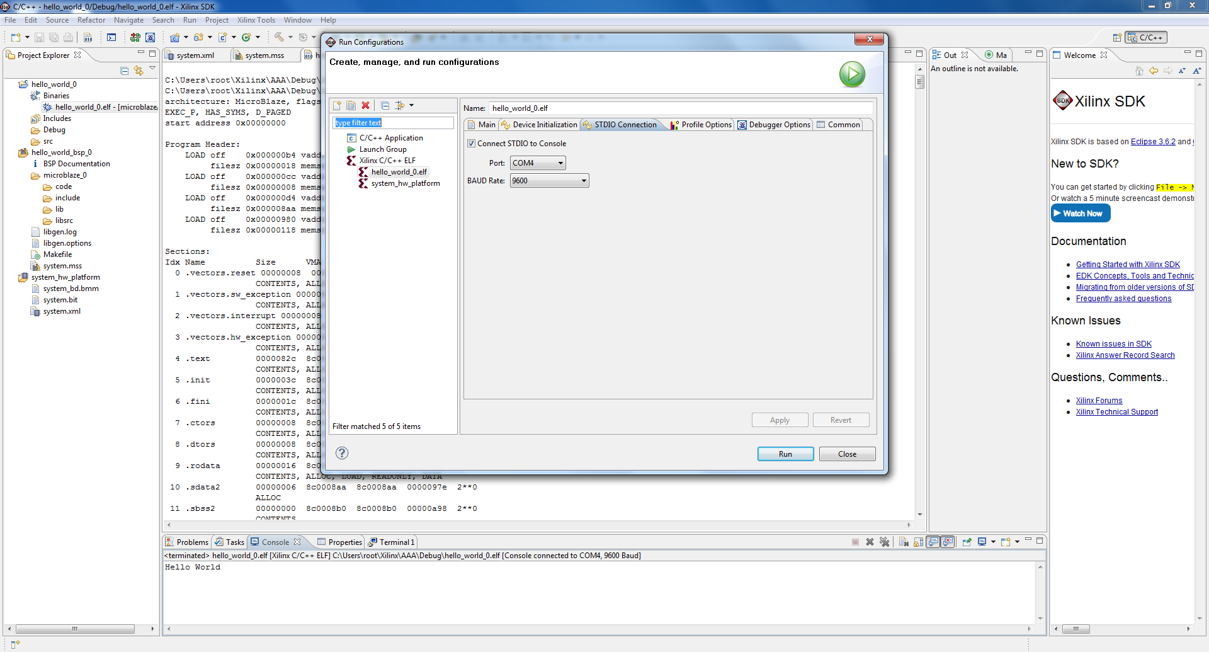The height and width of the screenshot is (652, 1209).
Task: Click Remove Launch icon in Console toolbar
Action: pyautogui.click(x=870, y=542)
